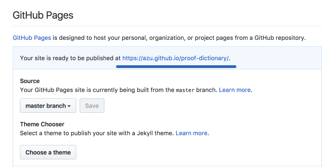Select the GitHub Pages section heading

43,15
